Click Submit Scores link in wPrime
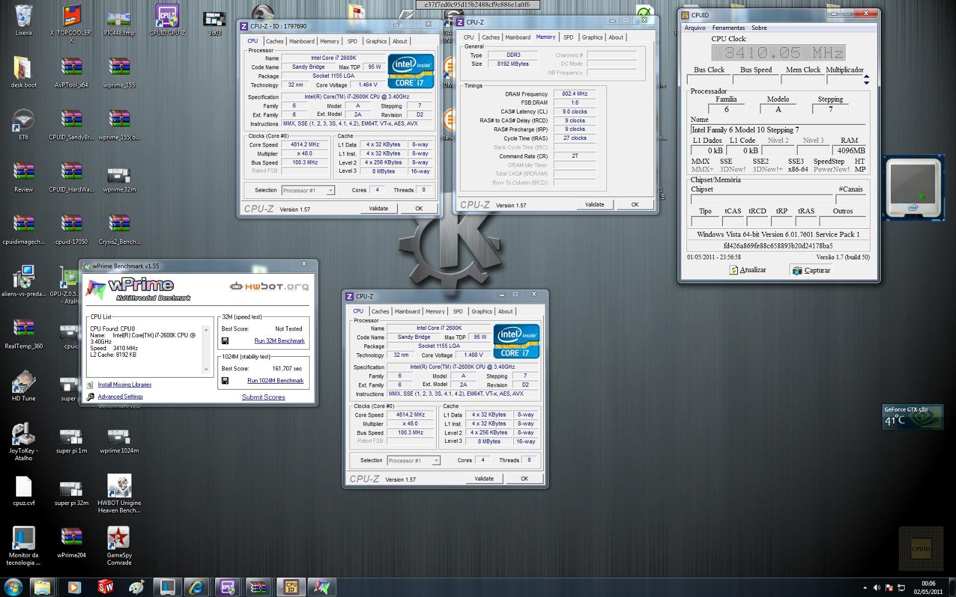956x597 pixels. point(263,397)
